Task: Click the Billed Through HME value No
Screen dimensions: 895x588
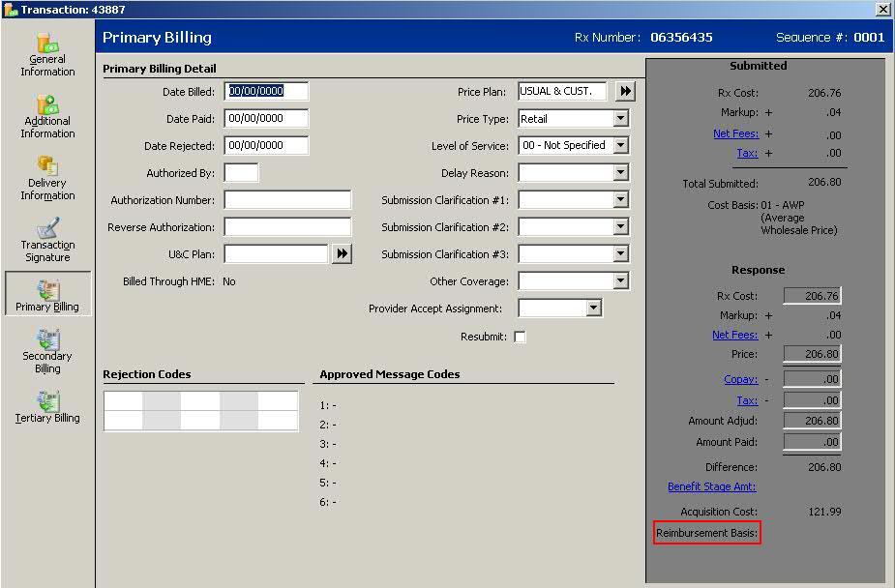Action: click(x=229, y=281)
